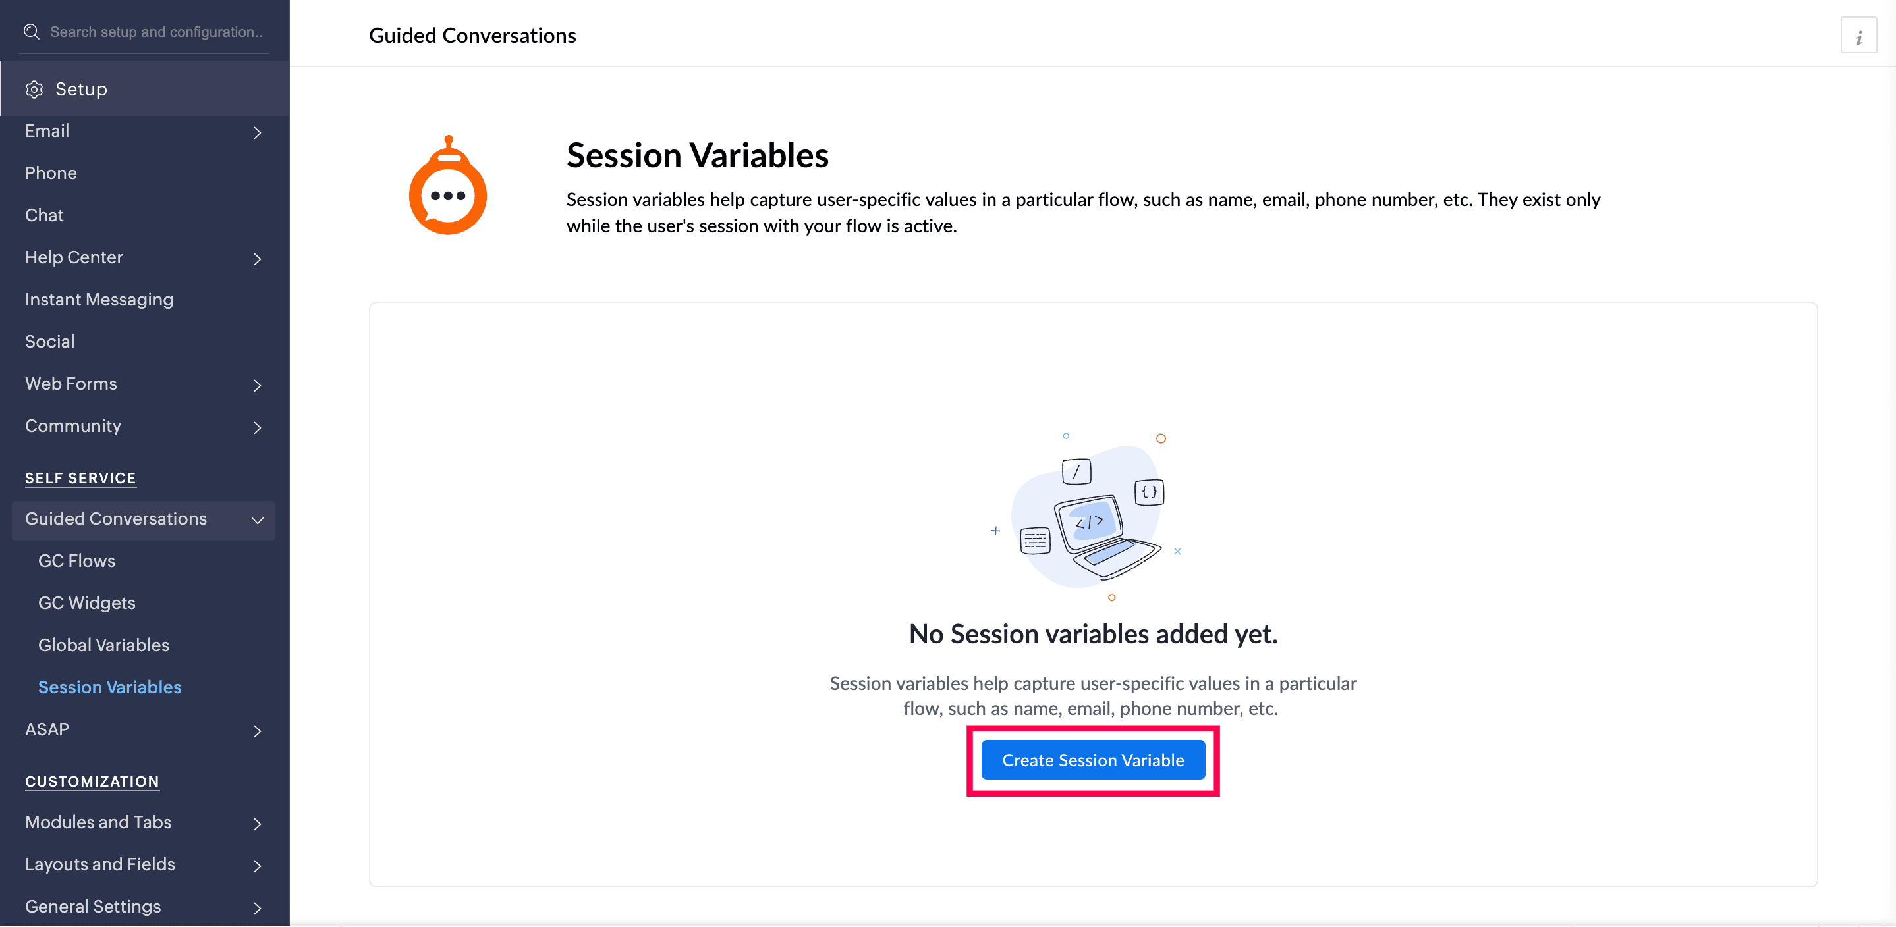
Task: Click Create Session Variable button
Action: [x=1092, y=760]
